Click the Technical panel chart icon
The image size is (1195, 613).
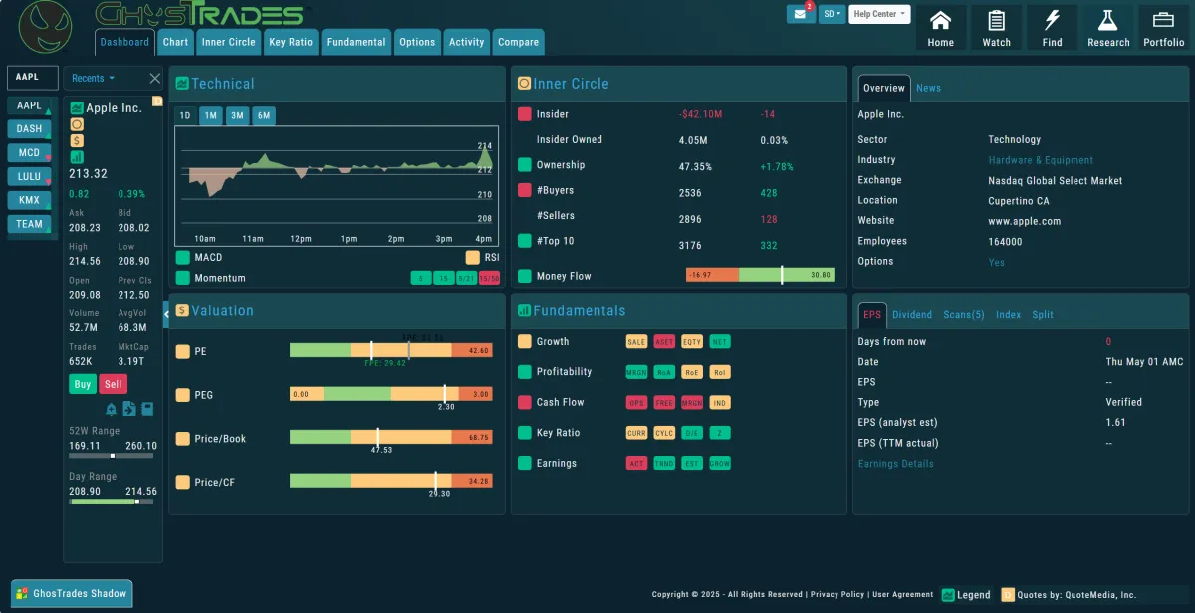pyautogui.click(x=182, y=84)
